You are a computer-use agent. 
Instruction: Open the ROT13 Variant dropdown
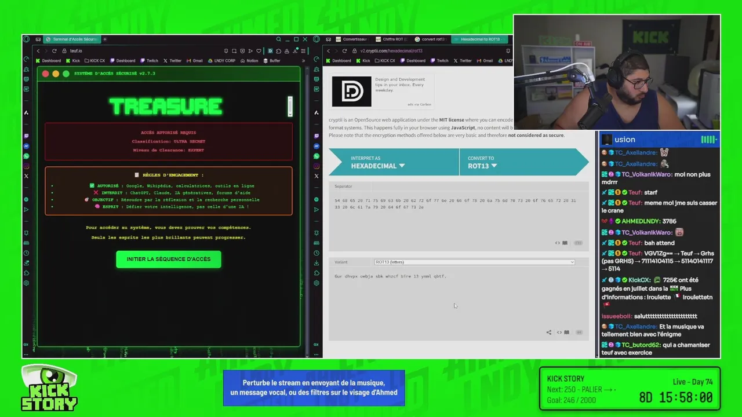[474, 262]
